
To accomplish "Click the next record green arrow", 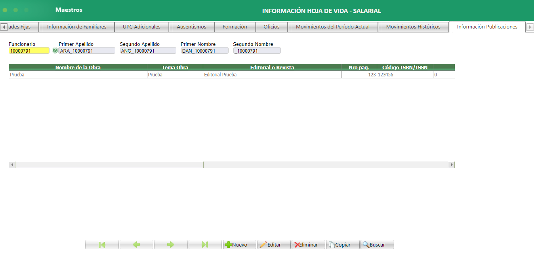I will (170, 244).
